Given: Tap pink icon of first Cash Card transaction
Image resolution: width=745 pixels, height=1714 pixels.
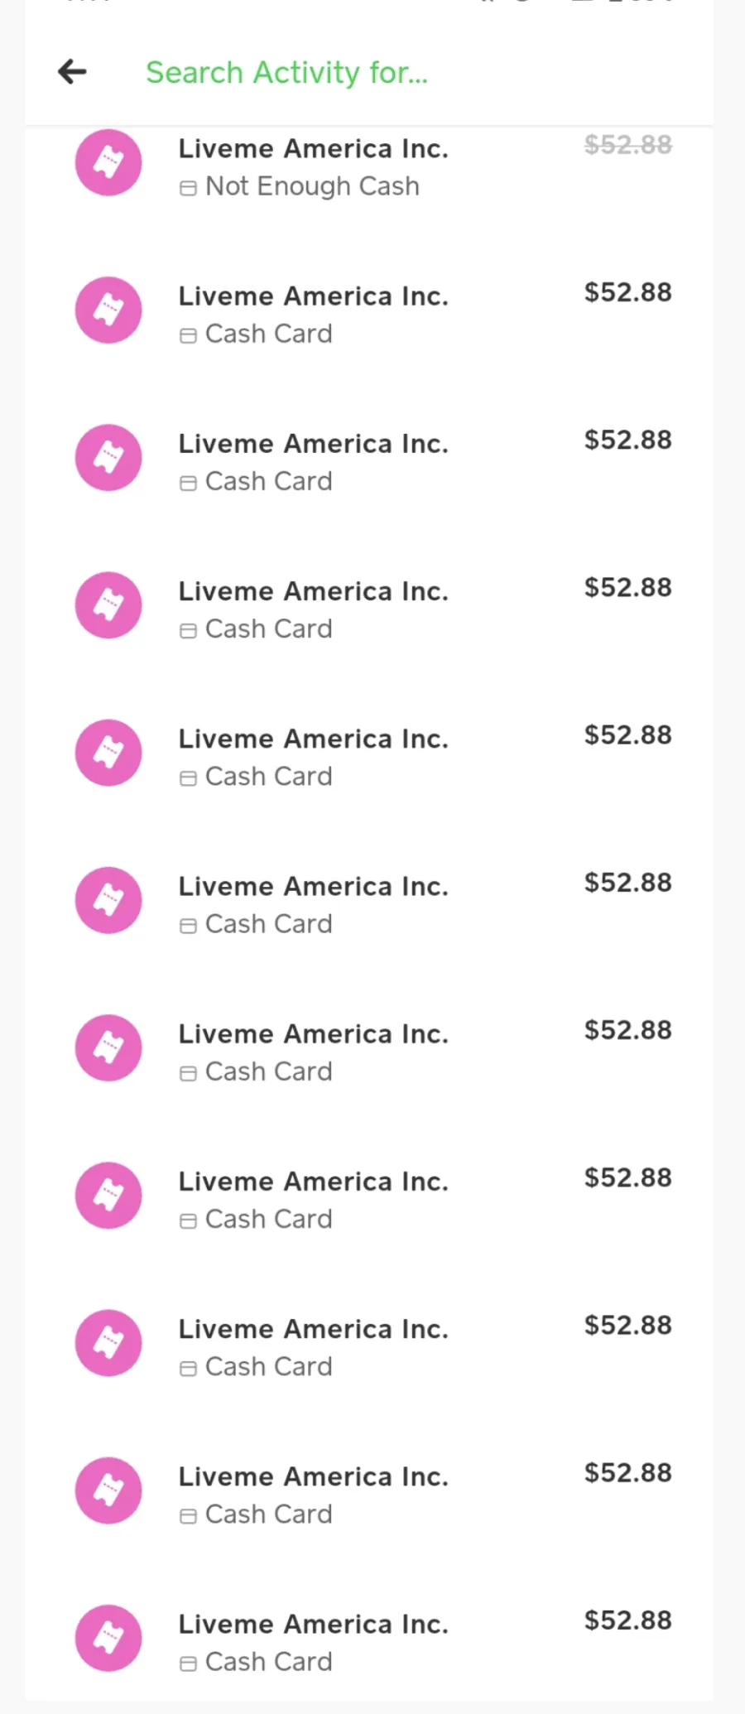Looking at the screenshot, I should click(108, 311).
